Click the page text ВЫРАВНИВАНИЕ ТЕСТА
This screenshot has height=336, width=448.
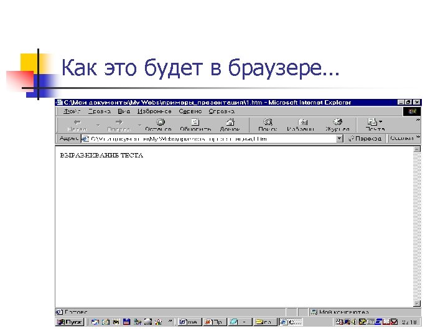[x=101, y=156]
